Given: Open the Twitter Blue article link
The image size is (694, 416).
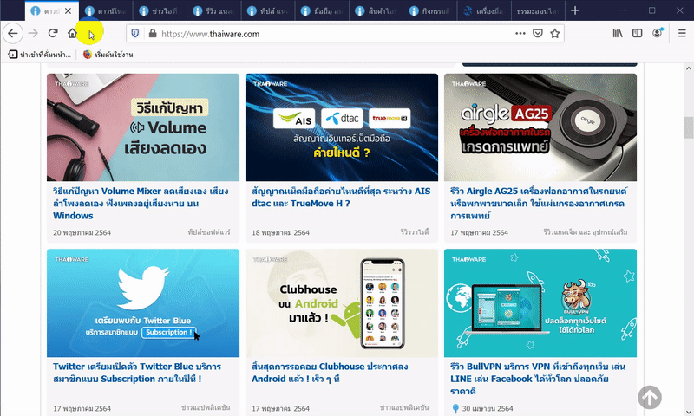Looking at the screenshot, I should pos(137,373).
